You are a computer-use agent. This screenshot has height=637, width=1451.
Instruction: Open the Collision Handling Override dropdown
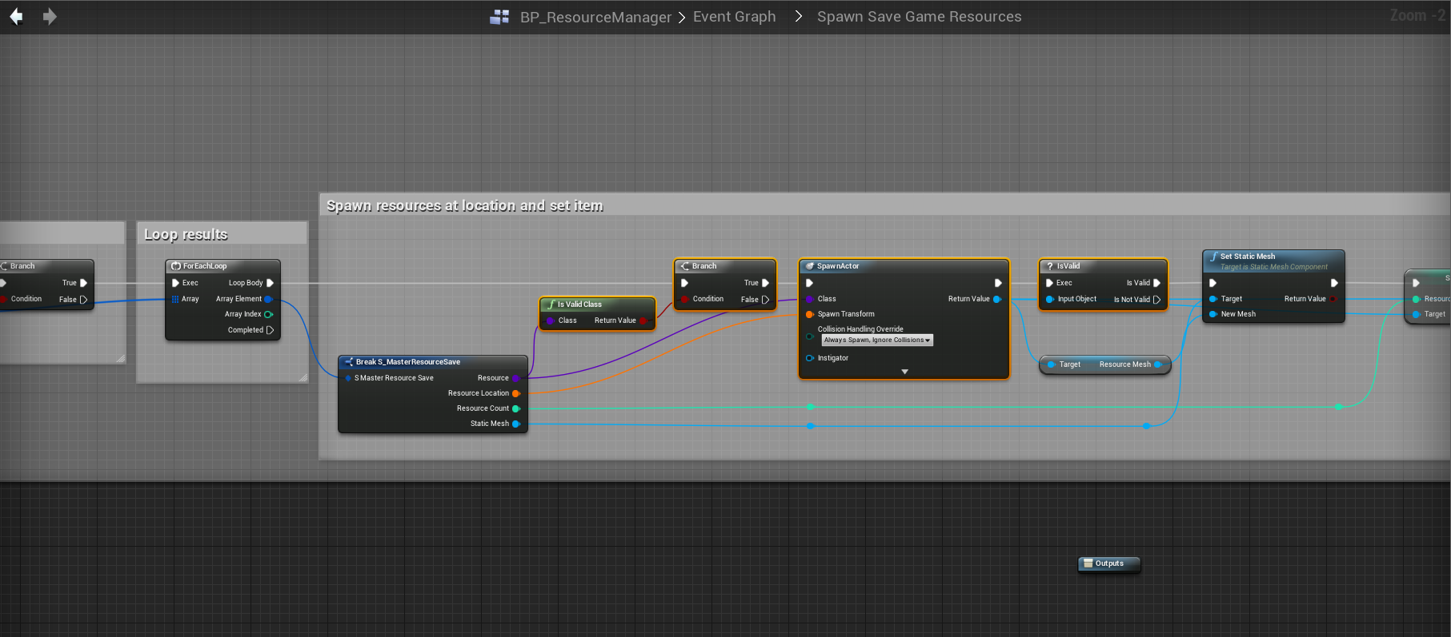(877, 340)
